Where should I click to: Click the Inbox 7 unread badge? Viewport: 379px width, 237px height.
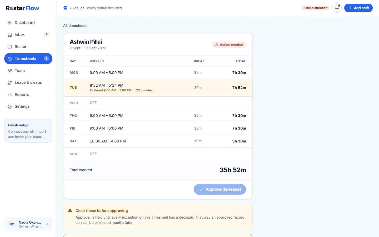pos(47,34)
